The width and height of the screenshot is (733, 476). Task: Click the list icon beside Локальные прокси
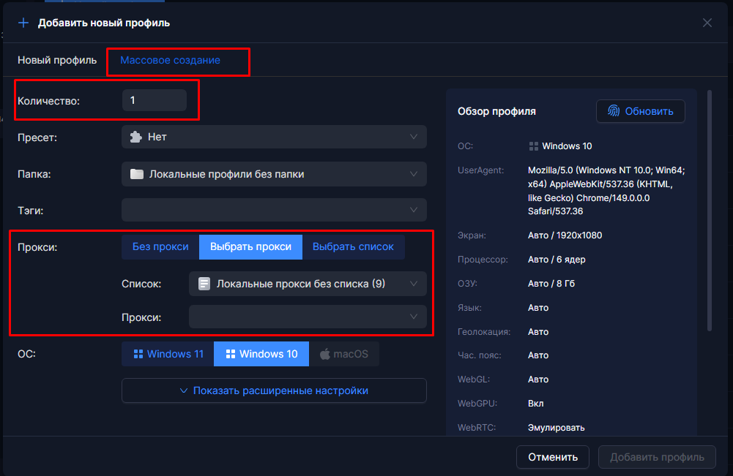tap(204, 284)
